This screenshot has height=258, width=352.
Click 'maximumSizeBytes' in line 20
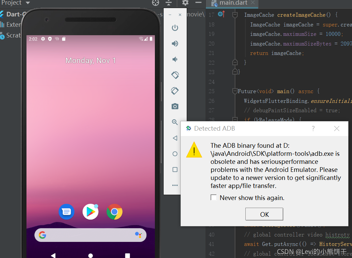pyautogui.click(x=307, y=44)
